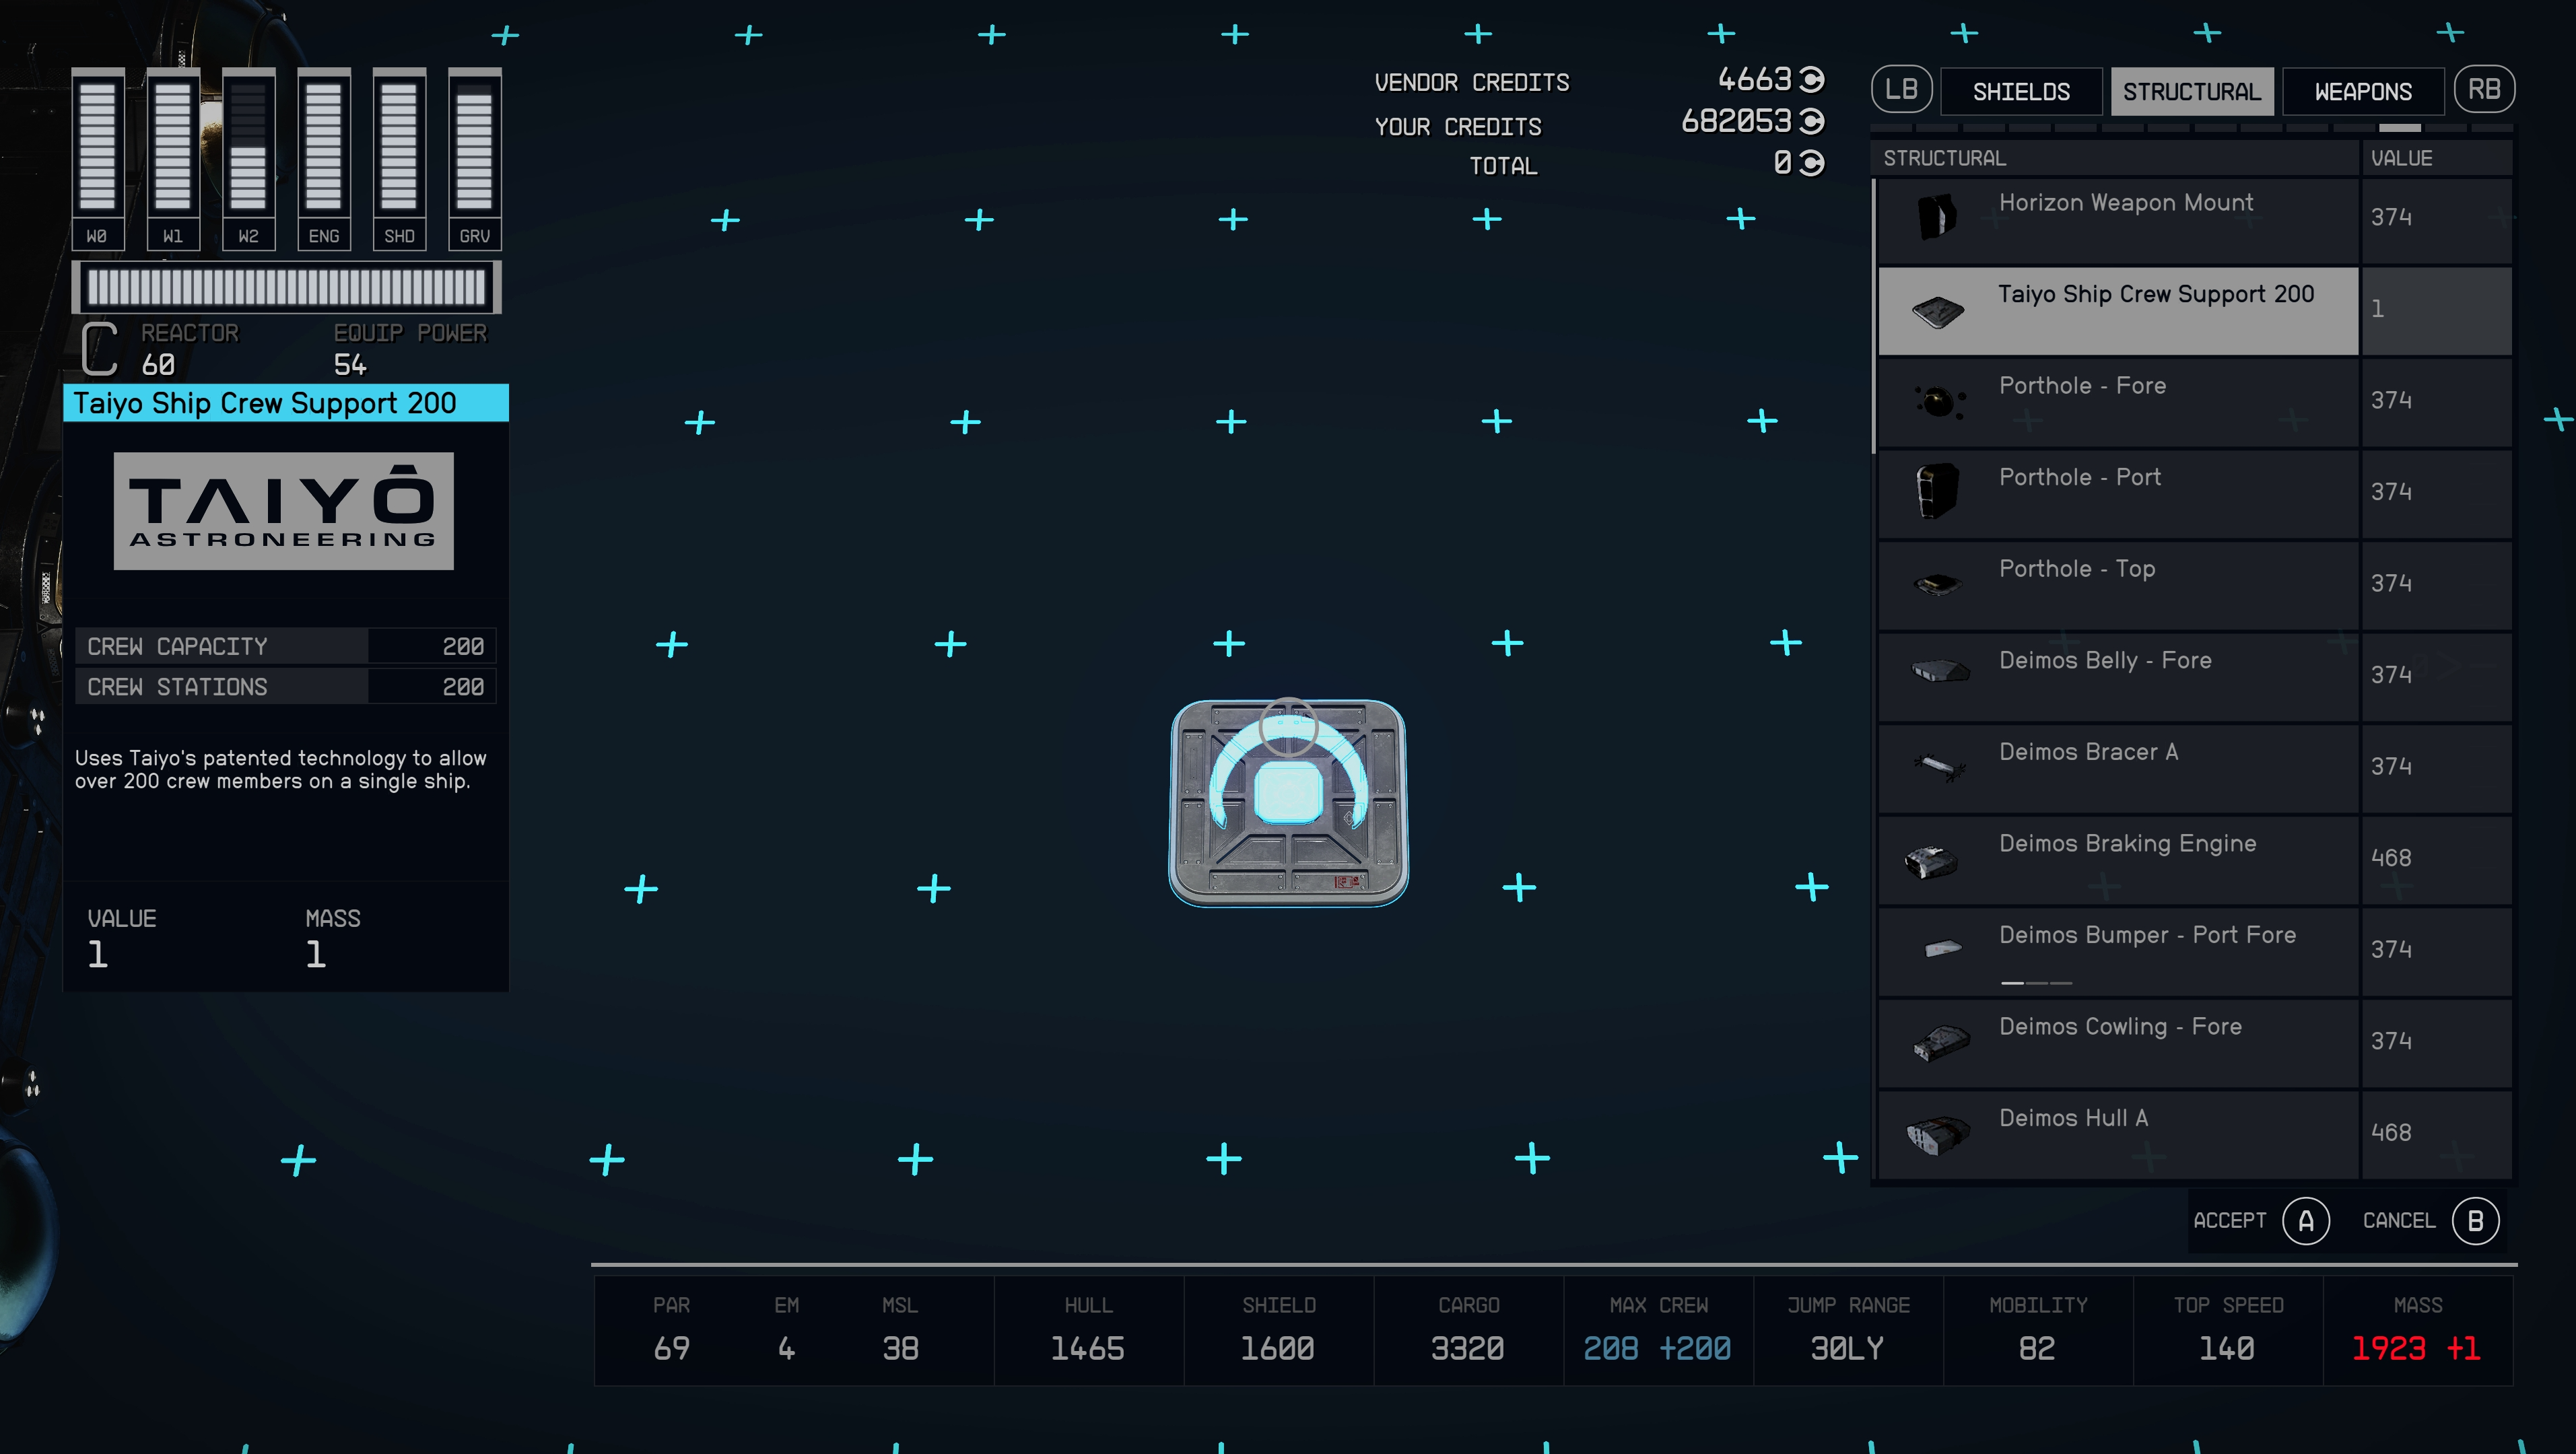Click the LB bumper icon to go to previous category
Screen dimensions: 2576x1454
1901,90
